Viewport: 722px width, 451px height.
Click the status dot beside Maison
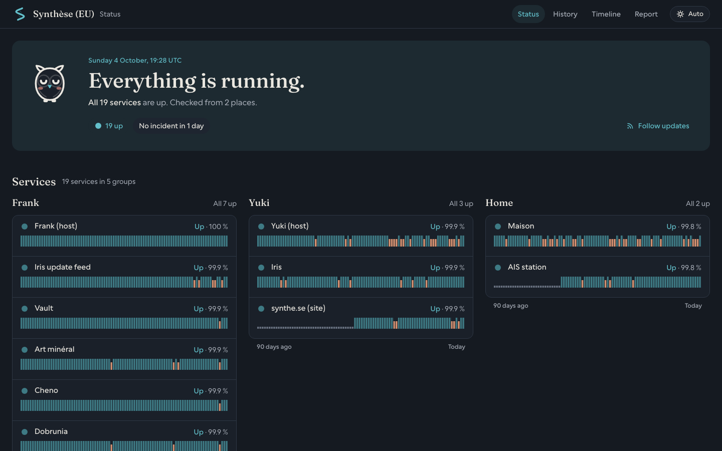497,227
